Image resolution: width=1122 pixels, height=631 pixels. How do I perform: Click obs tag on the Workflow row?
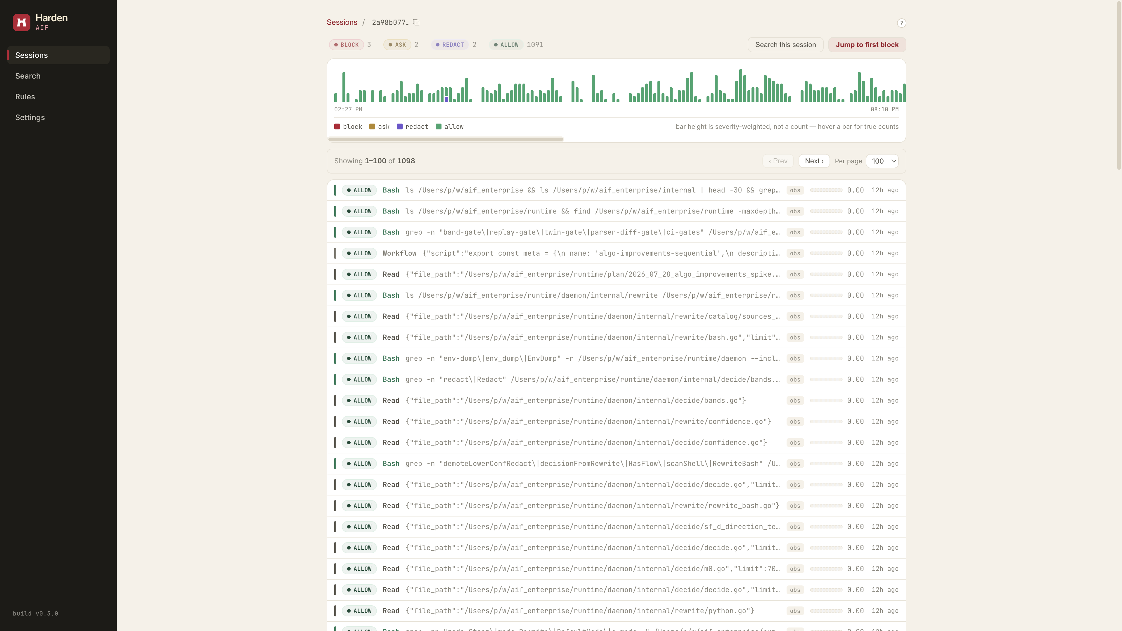tap(795, 254)
